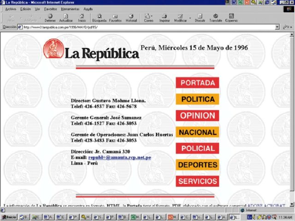The image size is (295, 221).
Task: Click the Ir a go button
Action: [288, 27]
